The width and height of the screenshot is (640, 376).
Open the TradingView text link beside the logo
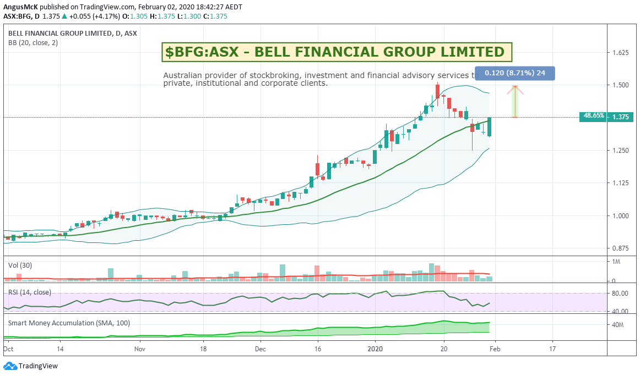point(39,366)
